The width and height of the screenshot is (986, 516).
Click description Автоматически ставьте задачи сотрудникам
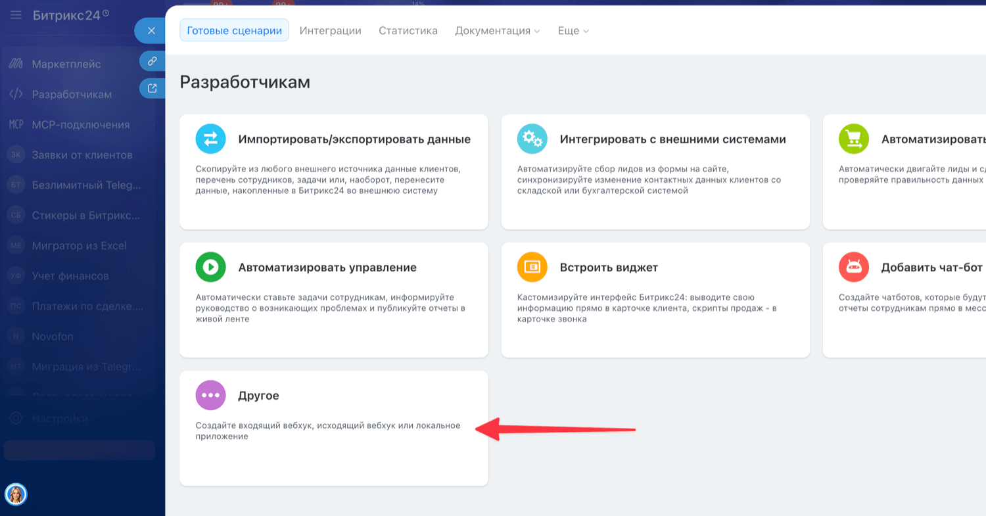tap(329, 308)
